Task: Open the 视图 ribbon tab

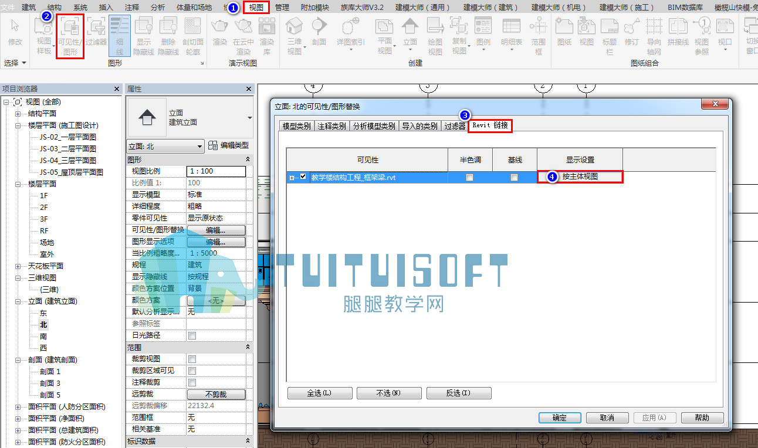Action: pyautogui.click(x=256, y=8)
